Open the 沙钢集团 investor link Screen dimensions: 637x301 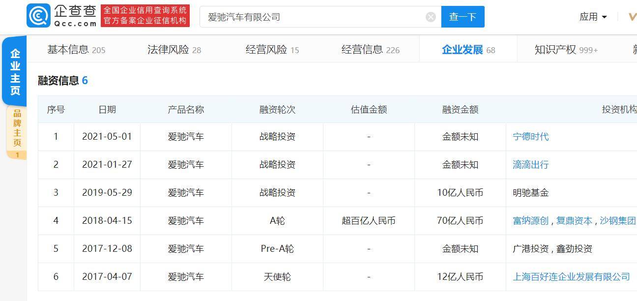pos(618,221)
